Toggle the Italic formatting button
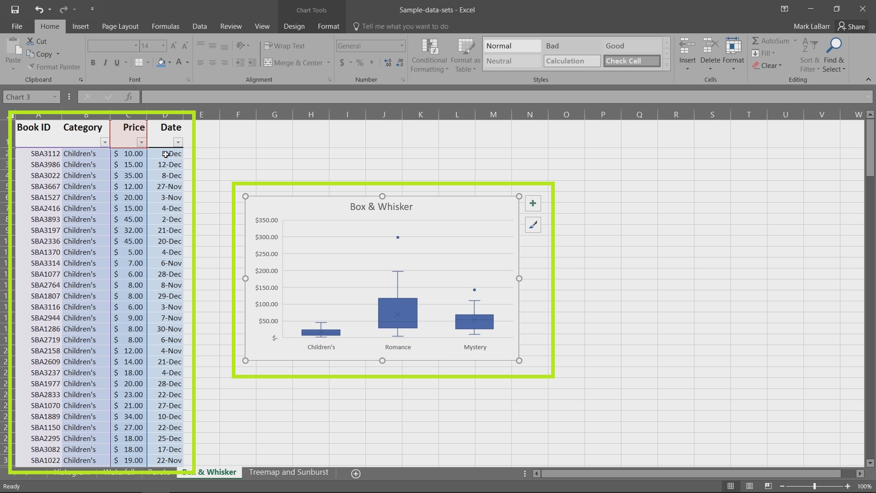 coord(105,63)
